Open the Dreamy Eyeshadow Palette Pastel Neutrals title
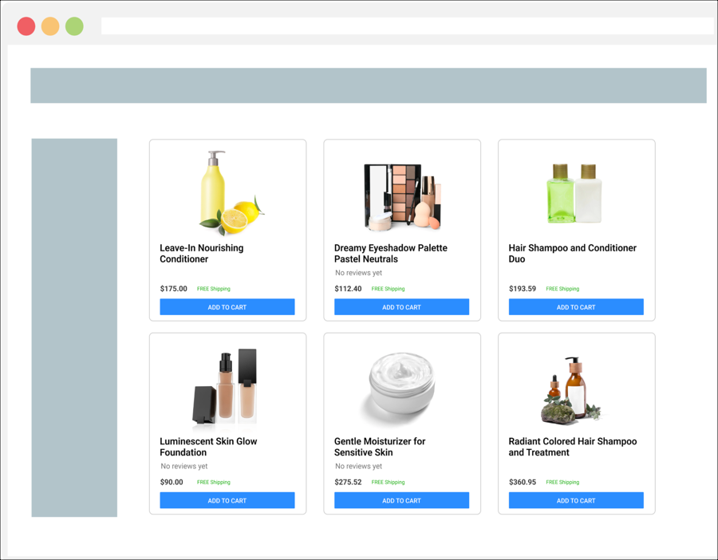This screenshot has height=560, width=718. pos(391,253)
